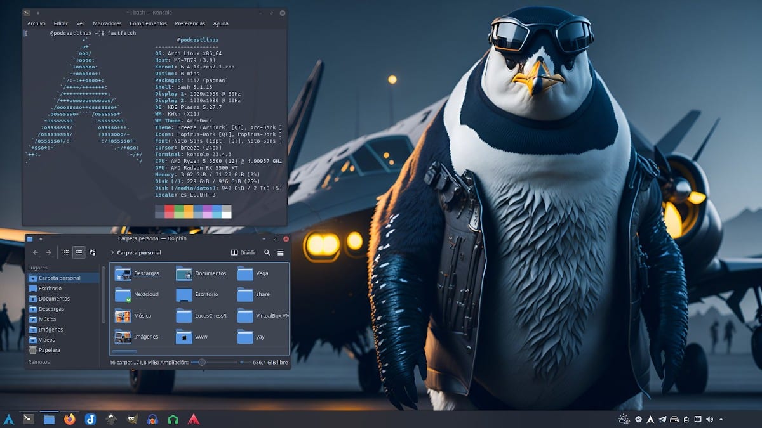Open the disks and devices tray icon
Viewport: 762px width, 428px height.
point(674,419)
